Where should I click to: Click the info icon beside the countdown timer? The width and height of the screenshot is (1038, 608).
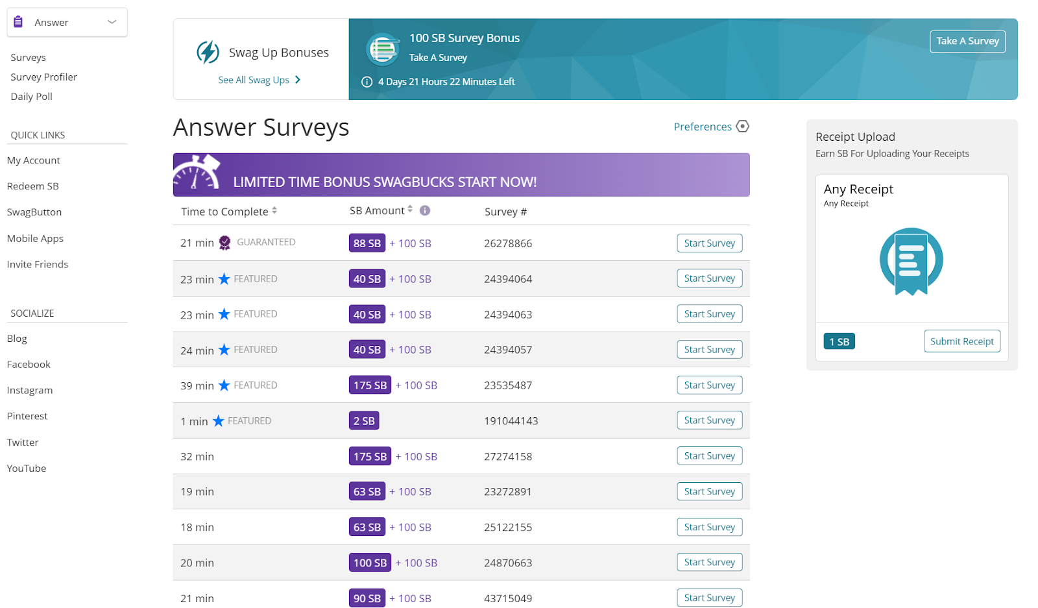click(367, 82)
